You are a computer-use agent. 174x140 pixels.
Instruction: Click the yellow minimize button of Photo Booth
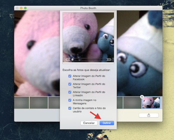[21, 8]
